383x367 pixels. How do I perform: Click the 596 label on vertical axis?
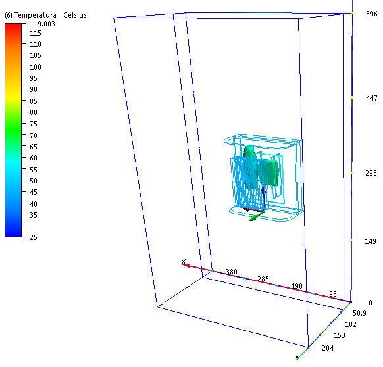click(372, 14)
